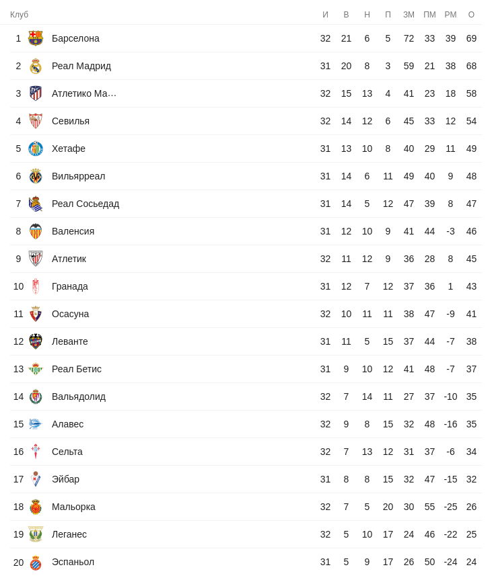Screen dimensions: 492x586
Task: Click the Sevilla club crest
Action: pos(36,121)
